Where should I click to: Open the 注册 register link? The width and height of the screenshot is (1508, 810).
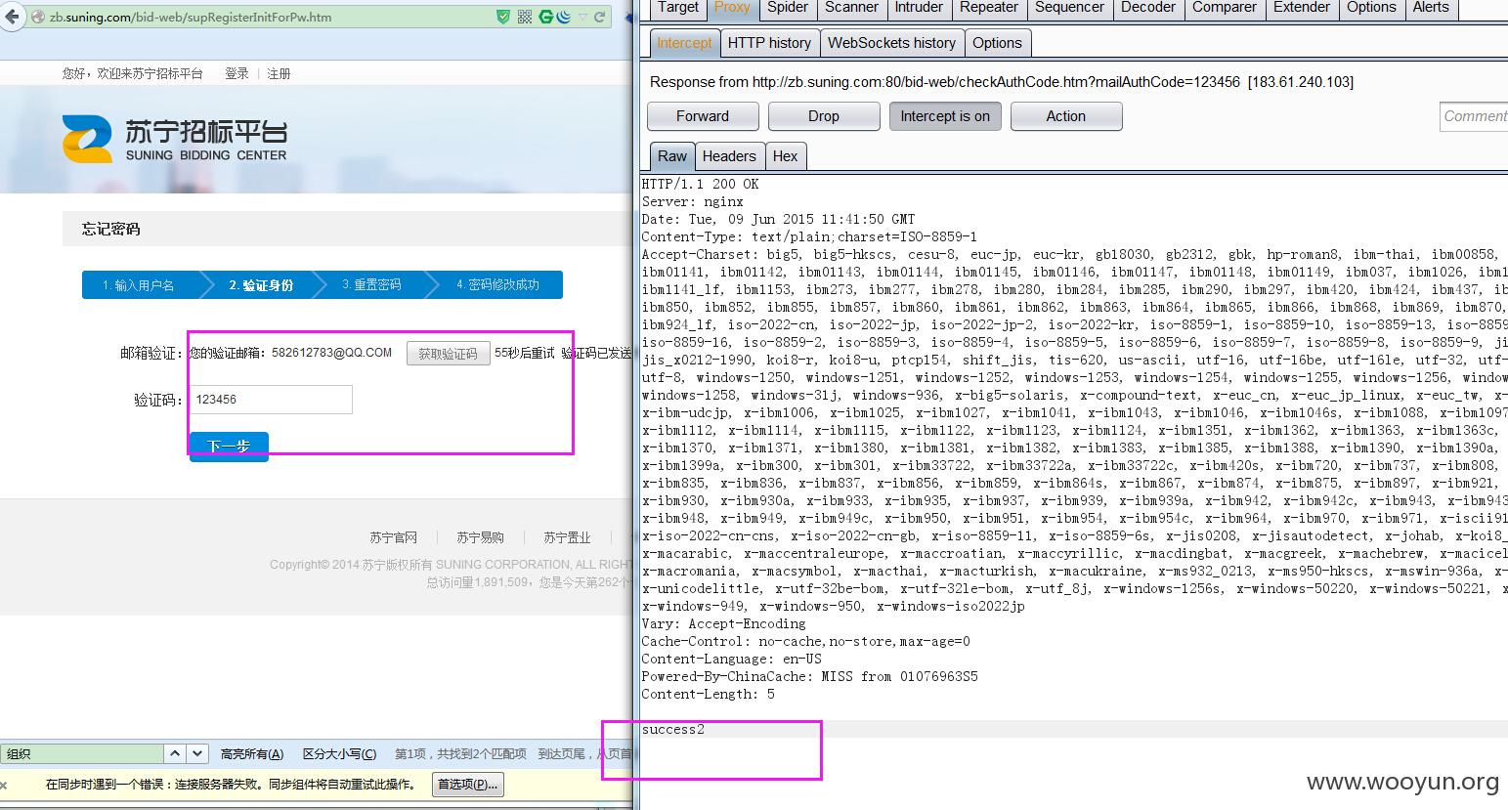(279, 73)
